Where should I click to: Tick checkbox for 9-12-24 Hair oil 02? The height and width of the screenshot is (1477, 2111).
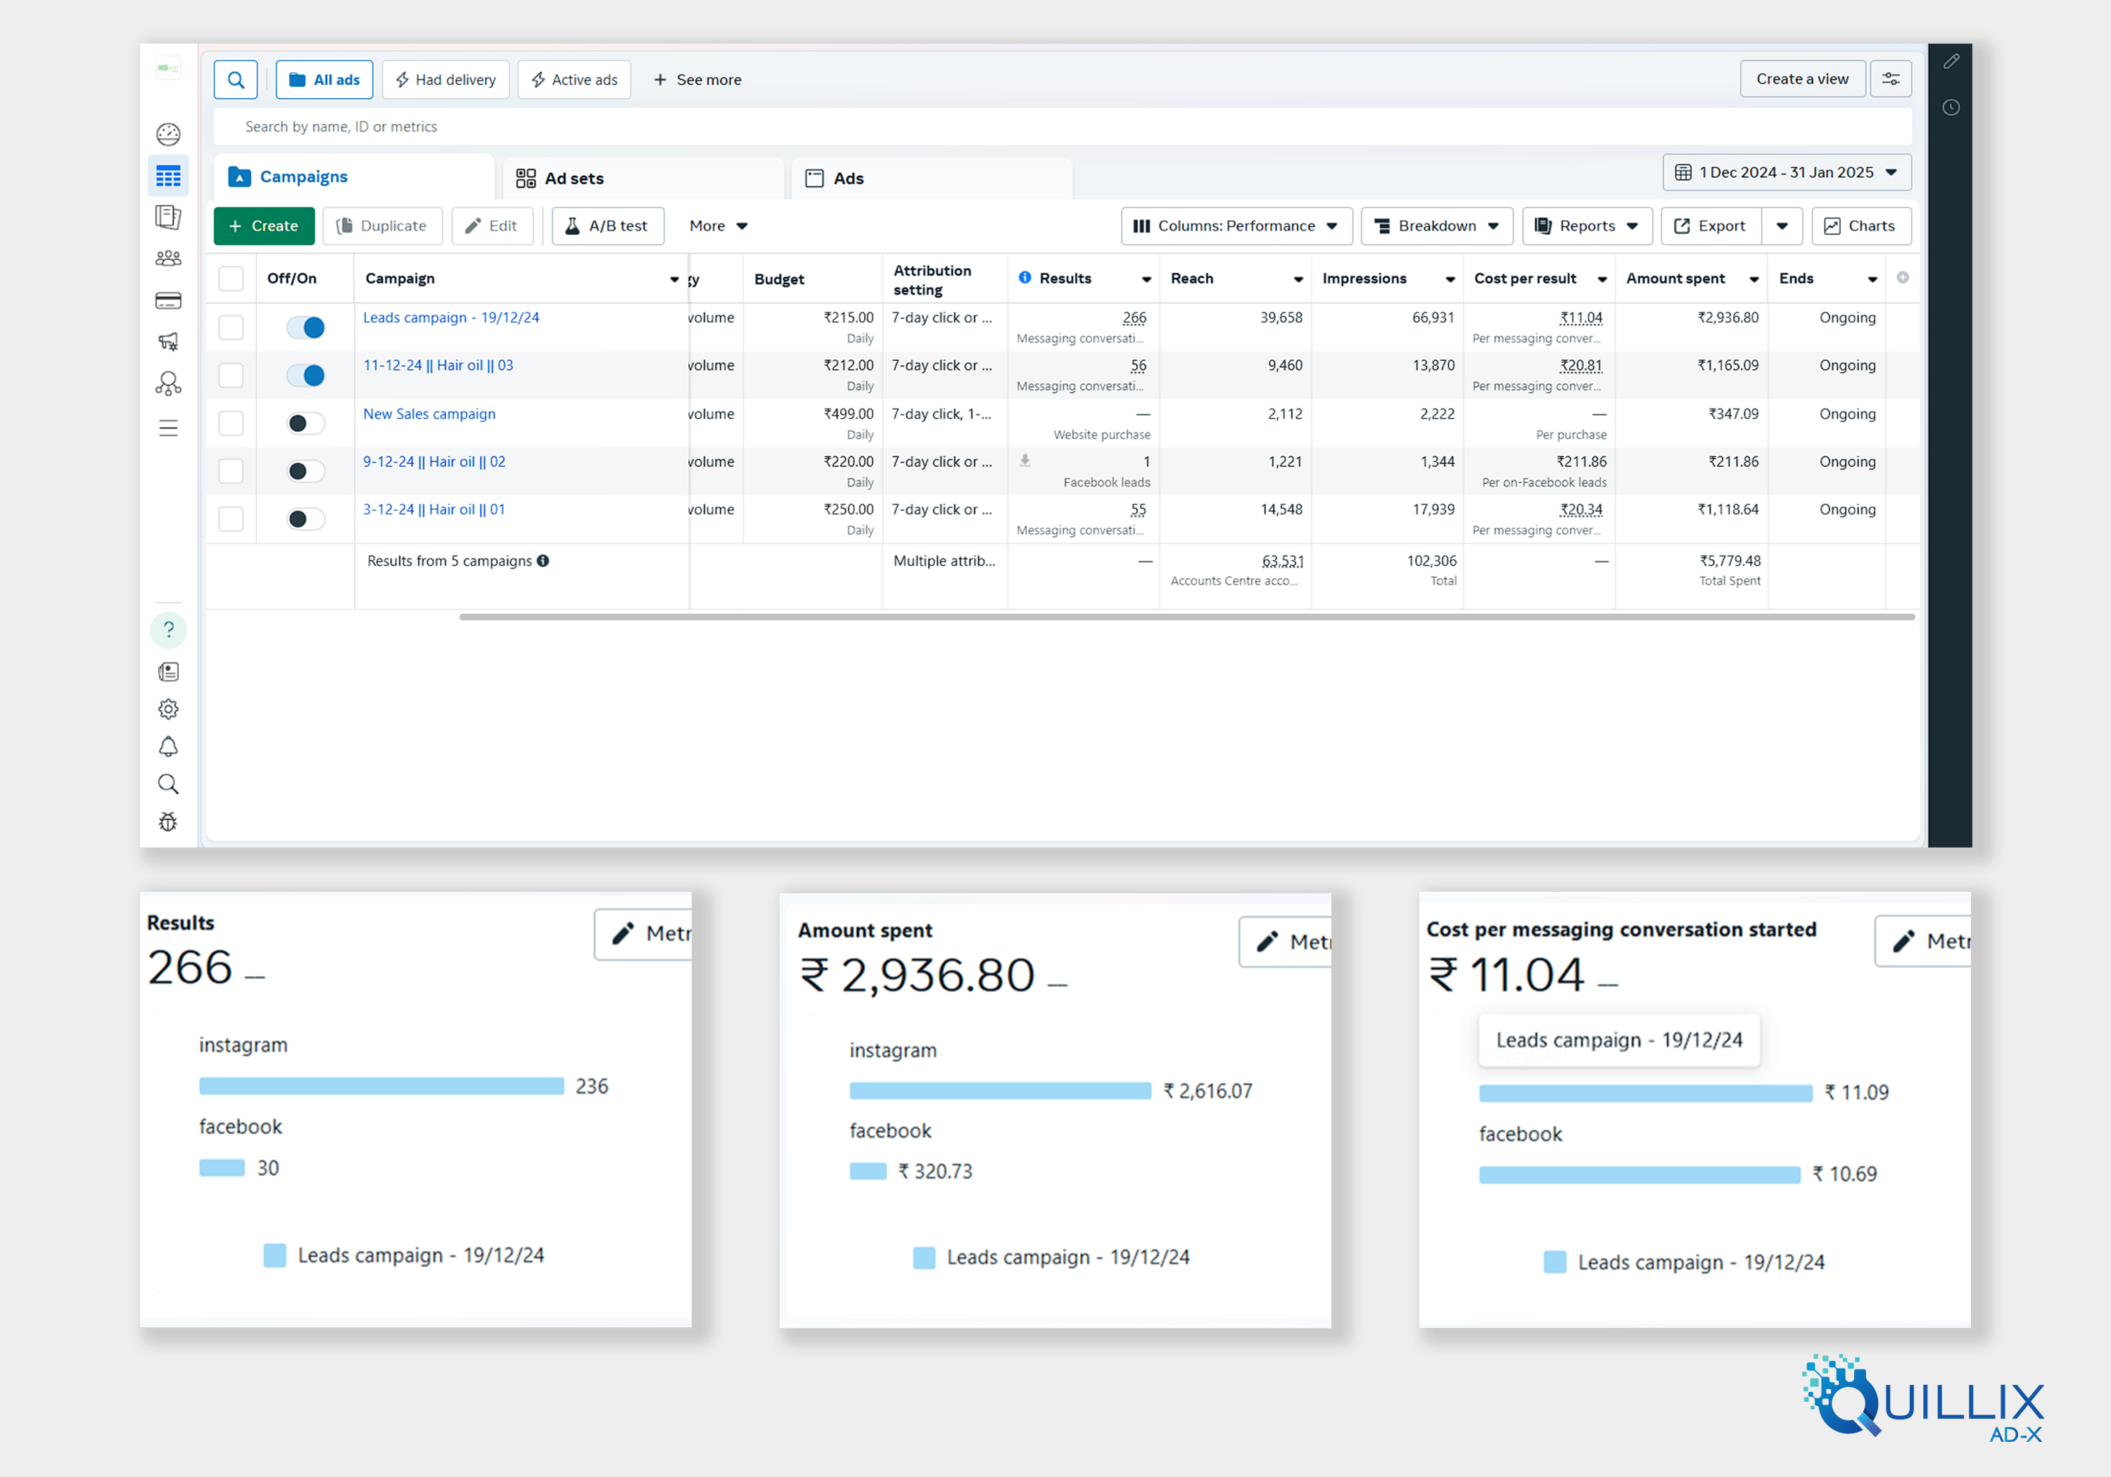231,471
